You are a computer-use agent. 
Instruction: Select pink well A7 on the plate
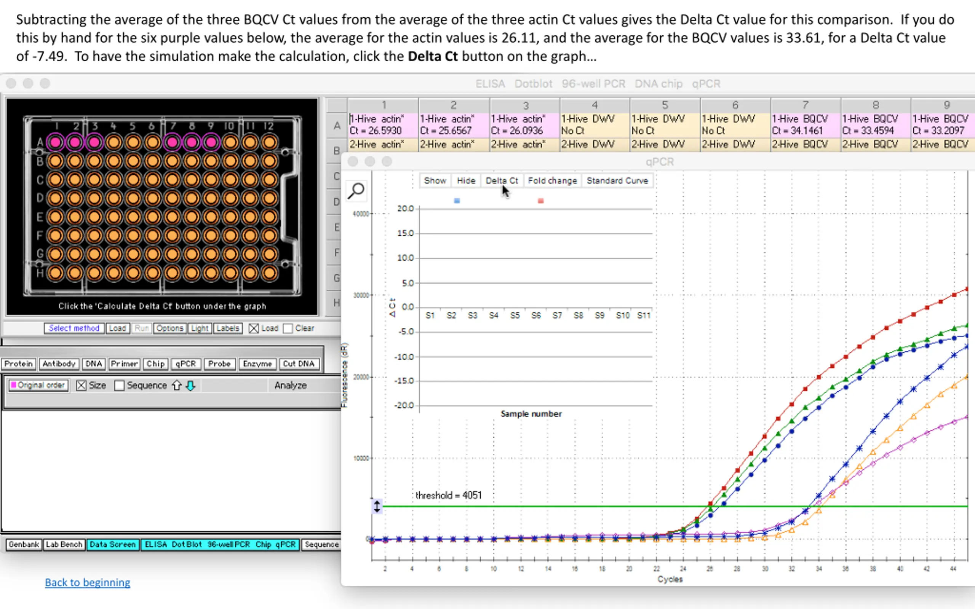pyautogui.click(x=172, y=142)
